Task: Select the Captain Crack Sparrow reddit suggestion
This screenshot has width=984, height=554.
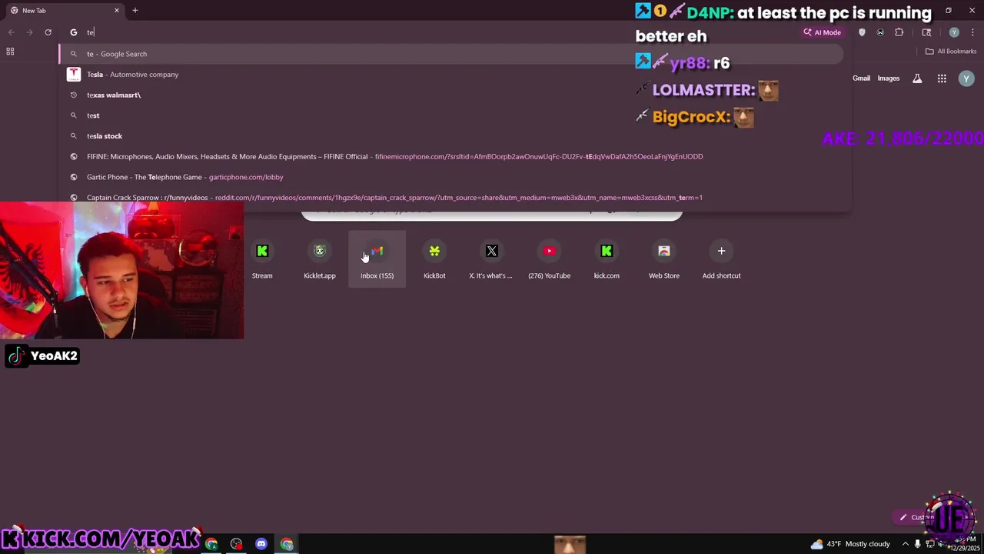Action: coord(451,198)
